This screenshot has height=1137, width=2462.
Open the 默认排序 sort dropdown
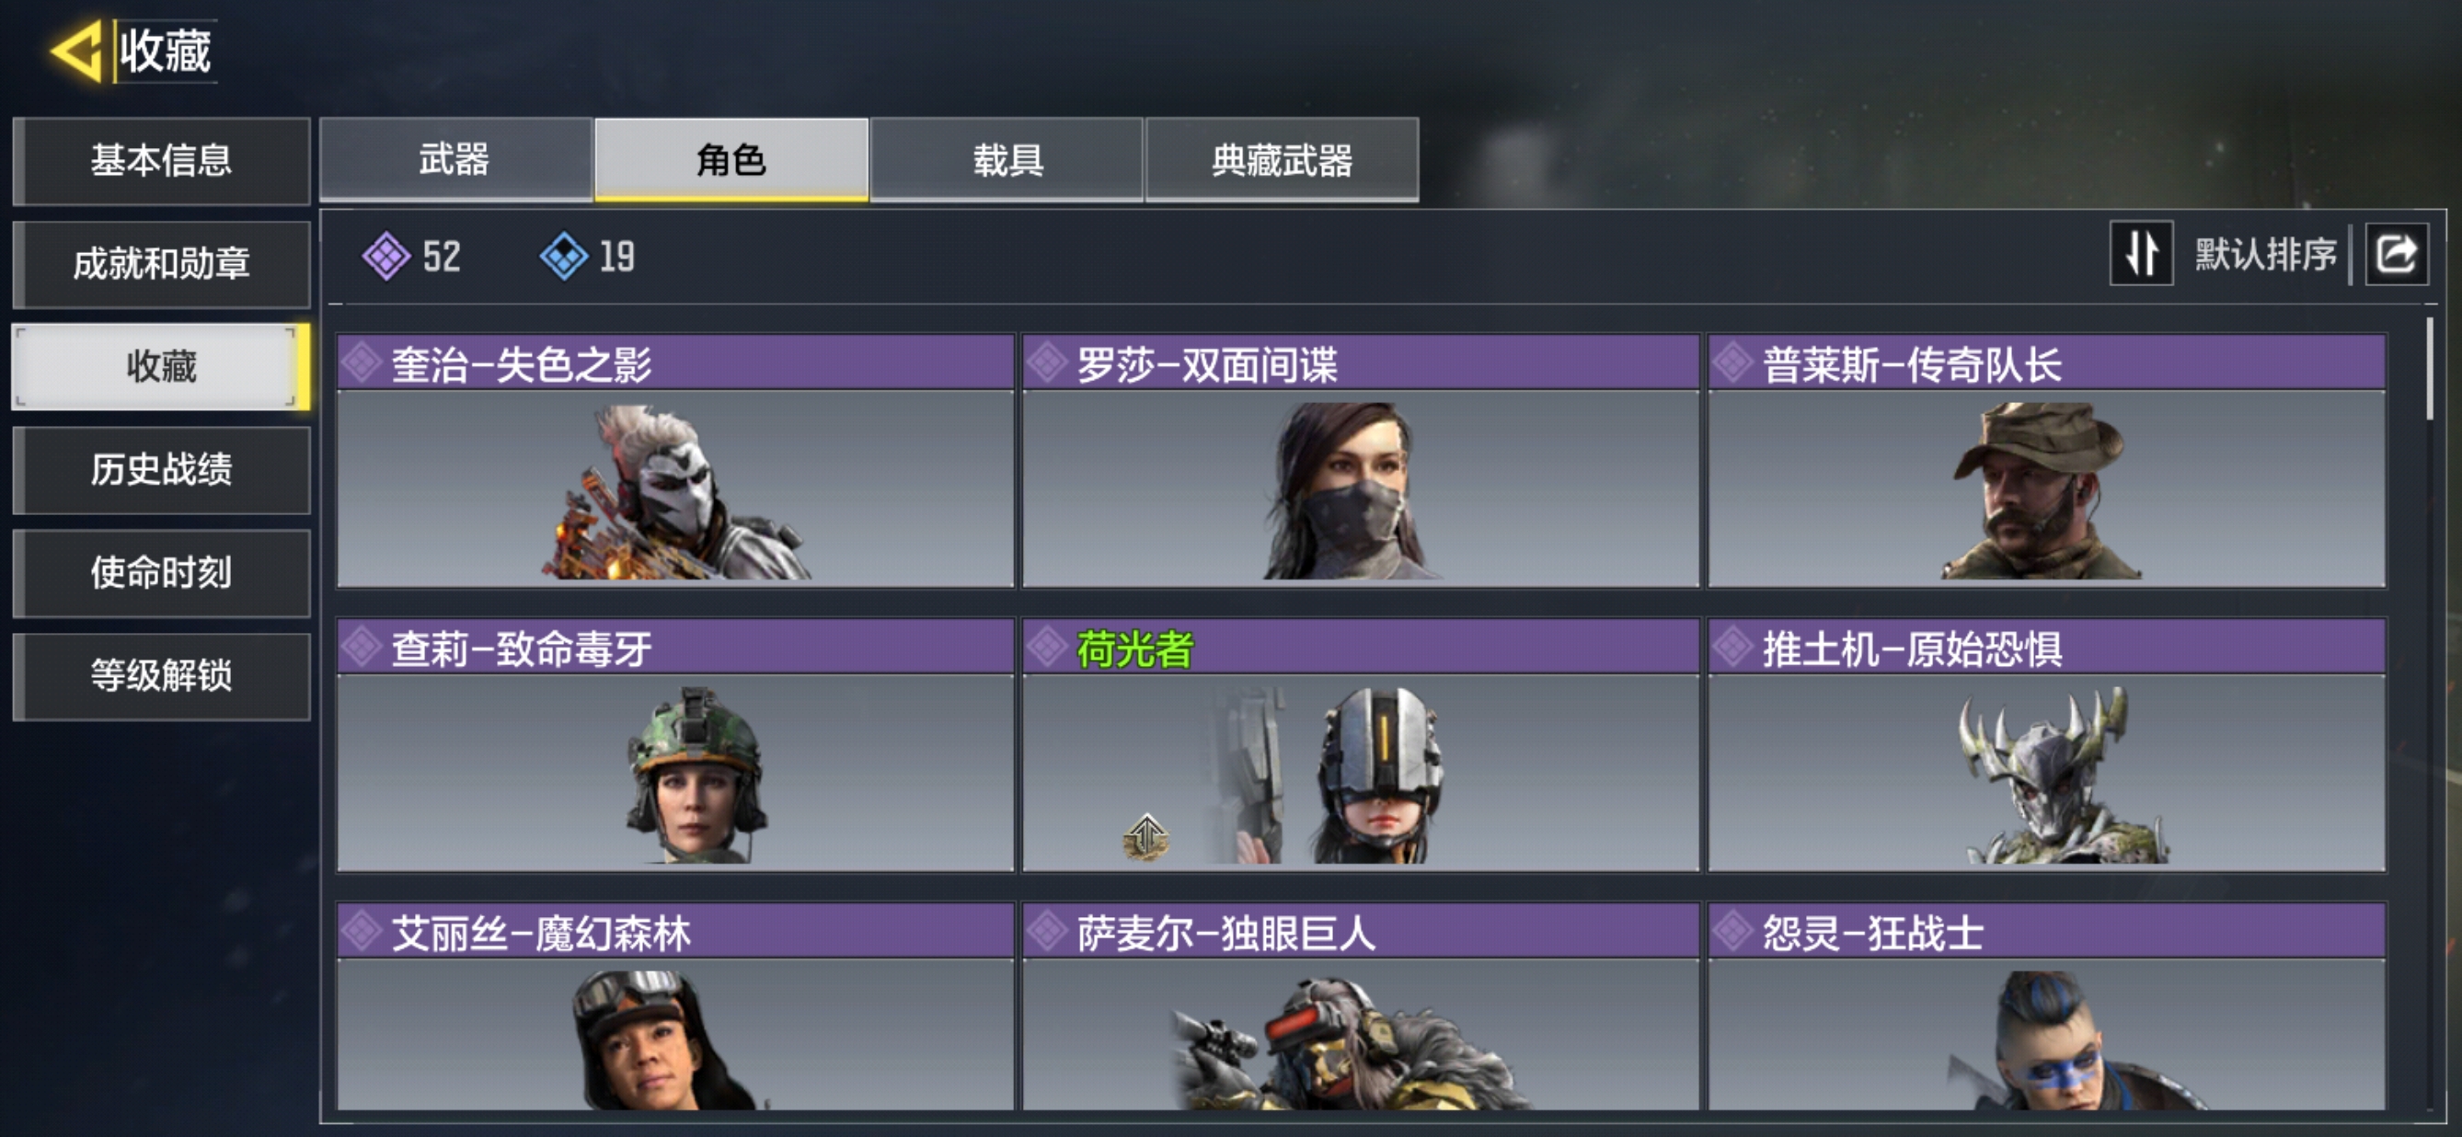coord(2265,254)
